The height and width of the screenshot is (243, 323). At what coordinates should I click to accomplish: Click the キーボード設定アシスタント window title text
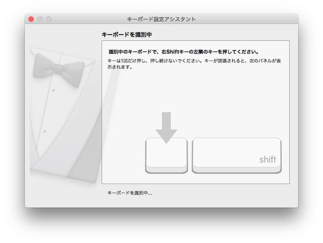[161, 19]
